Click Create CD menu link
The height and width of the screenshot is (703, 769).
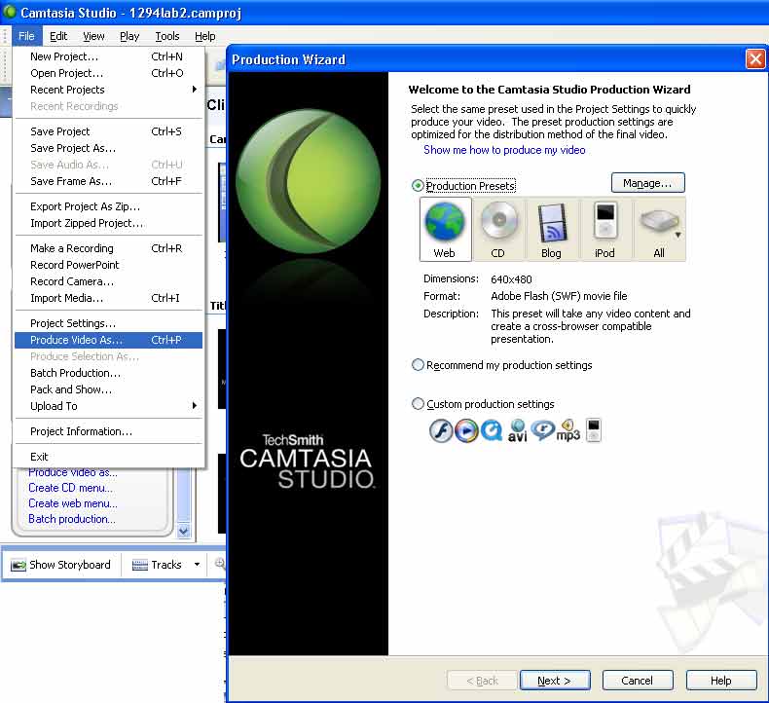[x=71, y=488]
